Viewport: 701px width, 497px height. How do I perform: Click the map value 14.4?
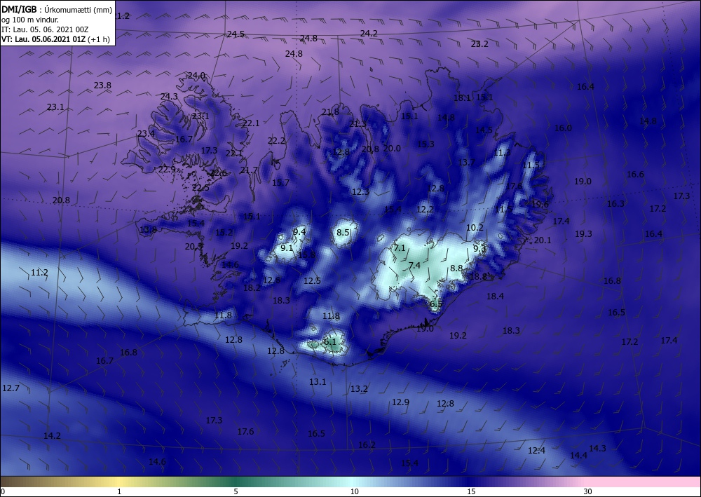[x=578, y=456]
